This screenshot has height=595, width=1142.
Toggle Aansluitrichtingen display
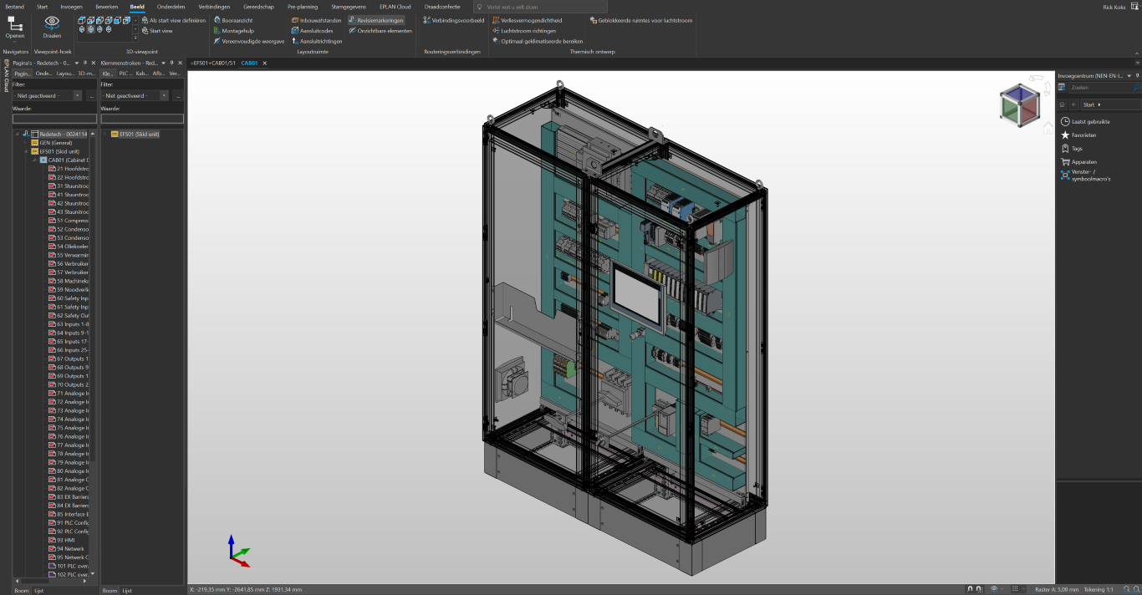(x=316, y=41)
